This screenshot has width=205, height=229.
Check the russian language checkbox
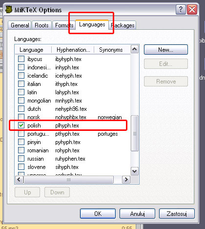tap(21, 158)
